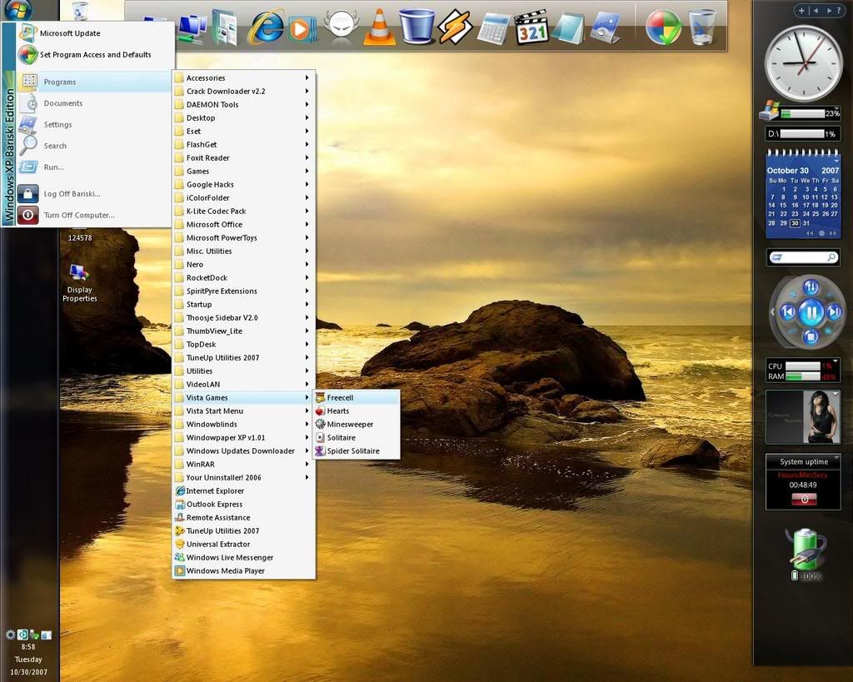Open the glass Recycle Bin at dock's end
Image resolution: width=853 pixels, height=682 pixels.
[701, 27]
